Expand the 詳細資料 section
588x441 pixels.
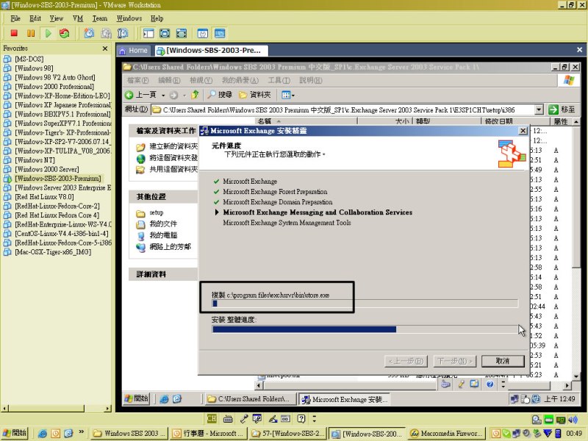point(163,274)
